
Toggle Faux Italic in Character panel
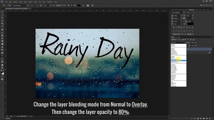[x=176, y=27]
